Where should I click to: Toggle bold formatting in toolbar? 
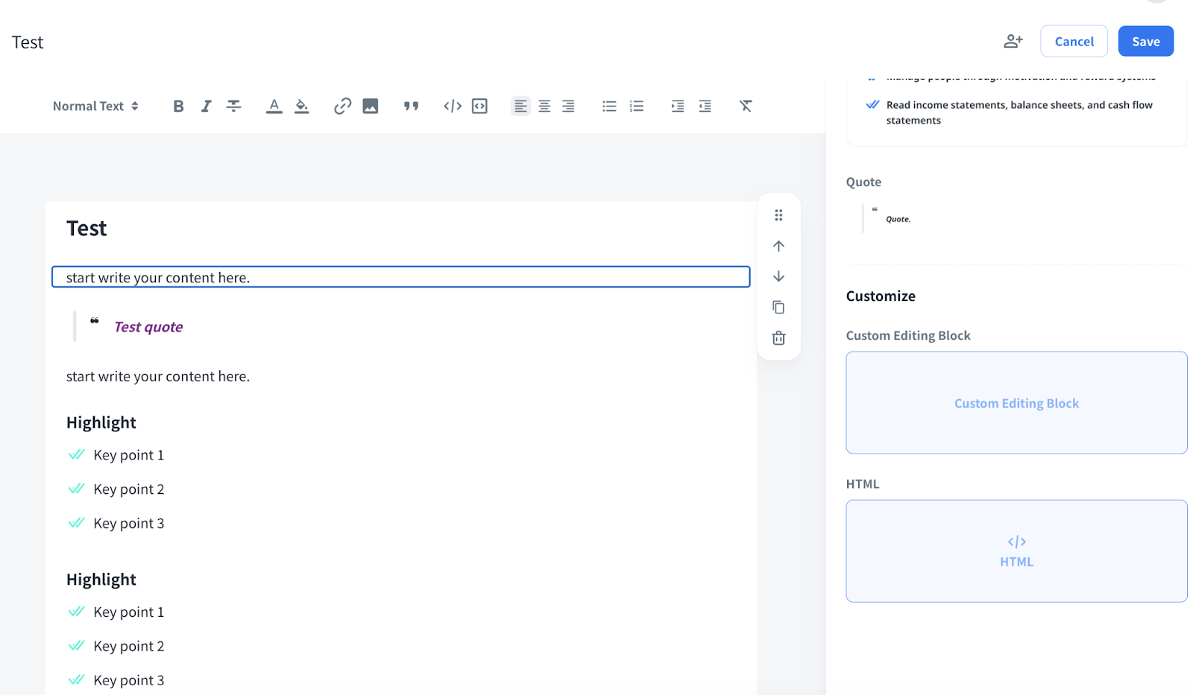[178, 106]
